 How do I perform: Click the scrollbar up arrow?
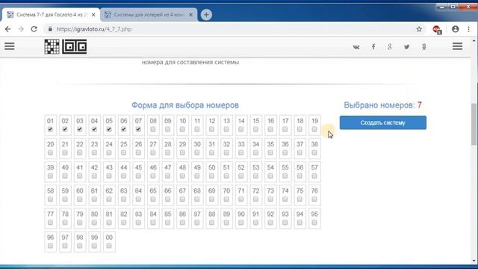tap(474, 40)
